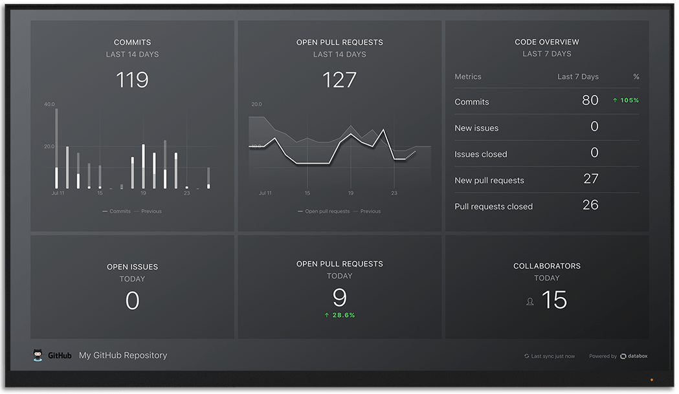Toggle Commits series in Commits chart legend
The height and width of the screenshot is (394, 679).
click(117, 212)
